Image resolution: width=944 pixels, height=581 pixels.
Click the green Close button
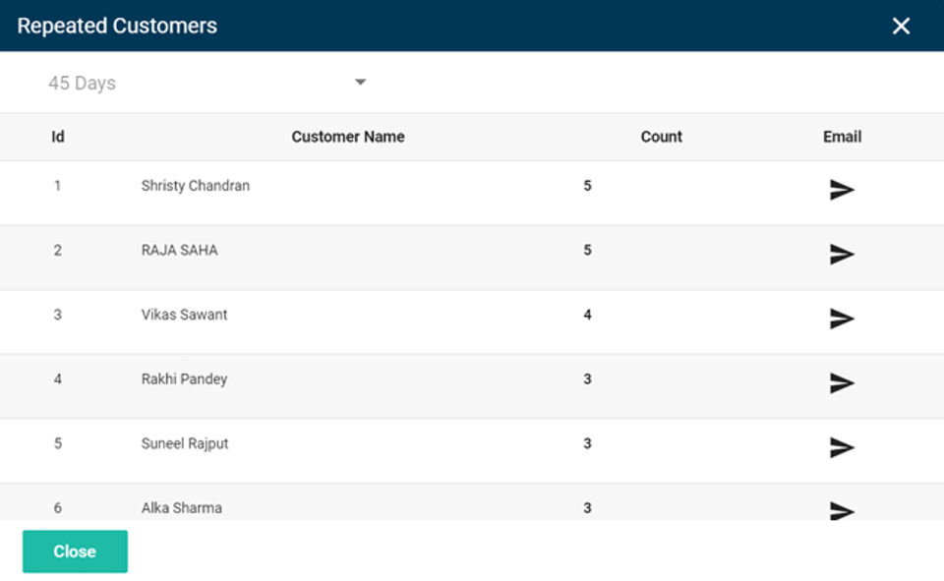click(75, 552)
